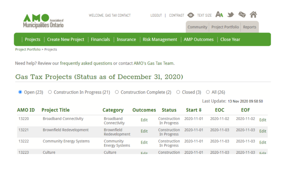Edit outcomes for Broadband Connectivity project

144,120
